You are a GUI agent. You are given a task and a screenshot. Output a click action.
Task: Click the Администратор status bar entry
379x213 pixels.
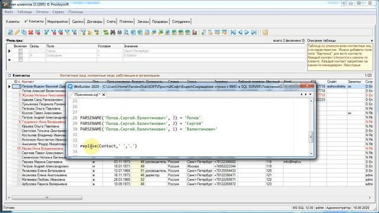(x=338, y=208)
